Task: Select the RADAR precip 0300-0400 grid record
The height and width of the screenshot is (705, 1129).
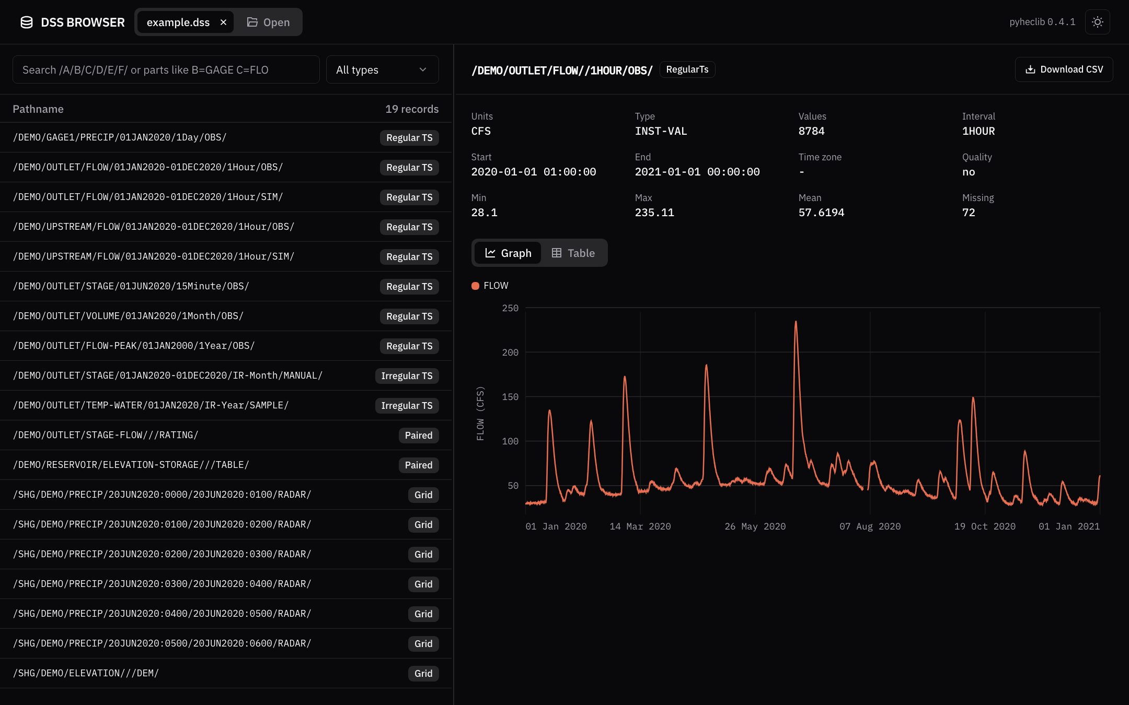Action: point(226,584)
